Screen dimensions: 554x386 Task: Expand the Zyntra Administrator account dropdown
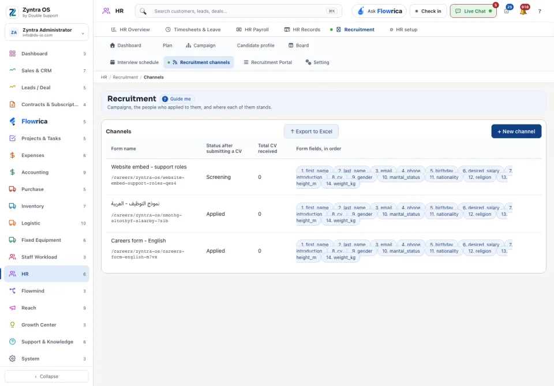click(x=47, y=32)
